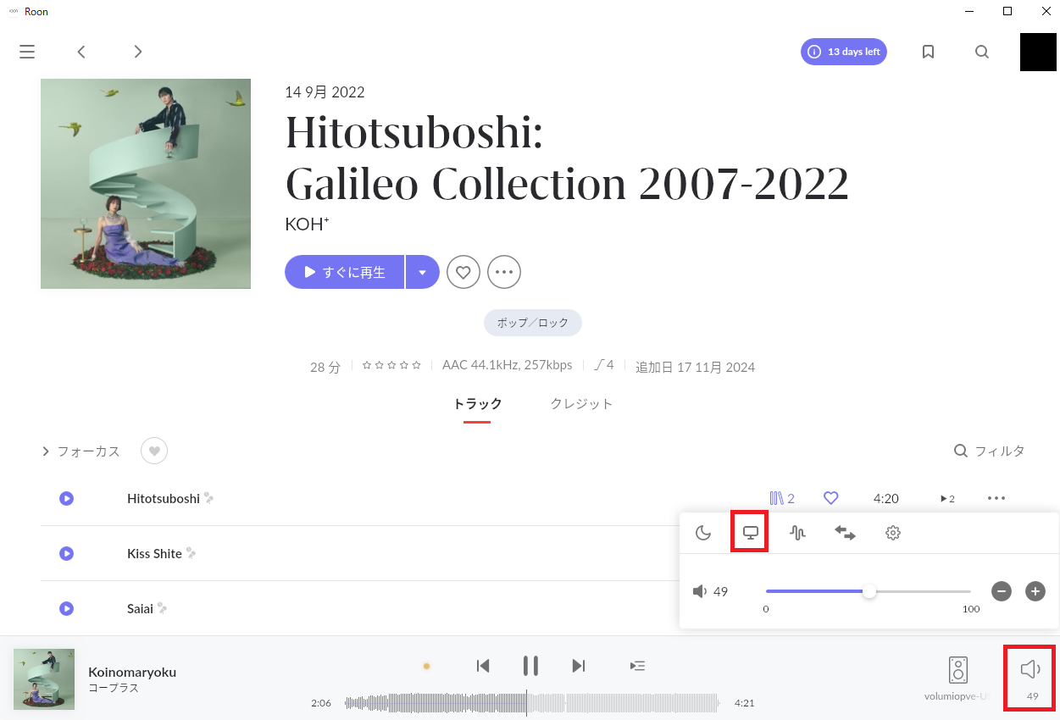Pause the current playback
1060x720 pixels.
[x=530, y=666]
